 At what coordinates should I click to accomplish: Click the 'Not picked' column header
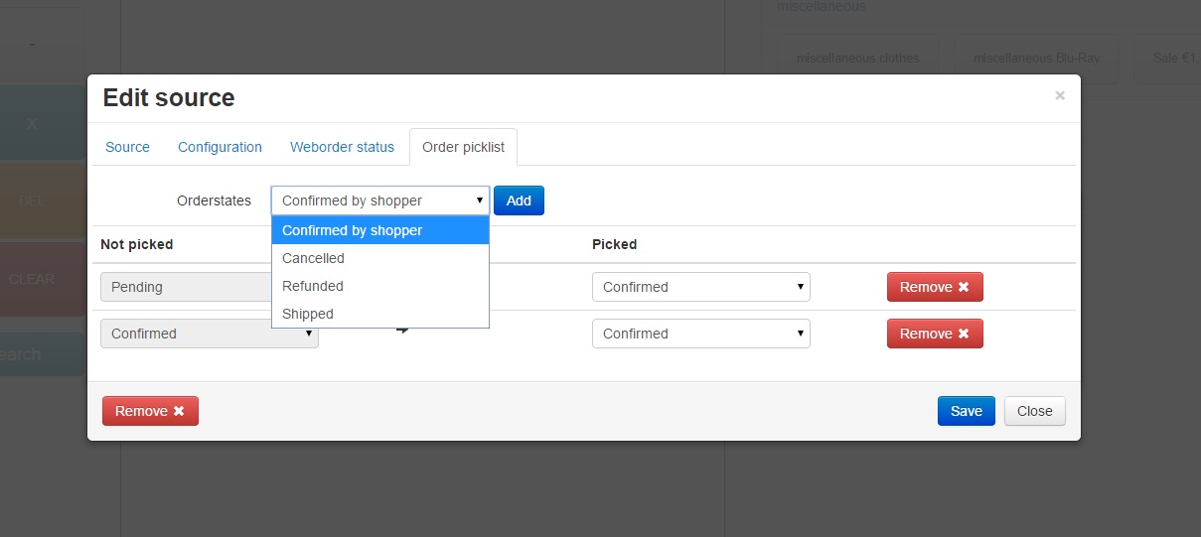tap(137, 244)
